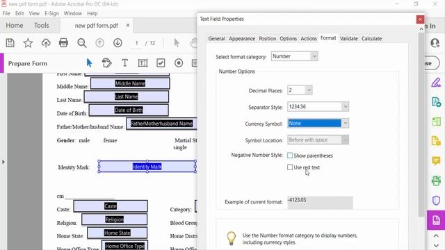This screenshot has height=250, width=445.
Task: Switch to the Appearance tab
Action: [x=242, y=39]
